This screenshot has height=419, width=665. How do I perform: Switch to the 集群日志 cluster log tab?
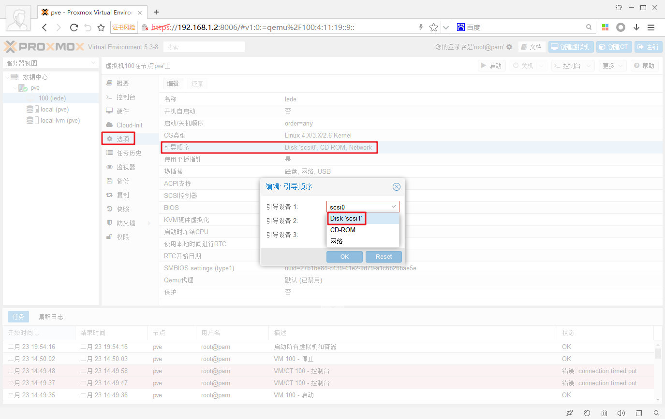pyautogui.click(x=51, y=317)
